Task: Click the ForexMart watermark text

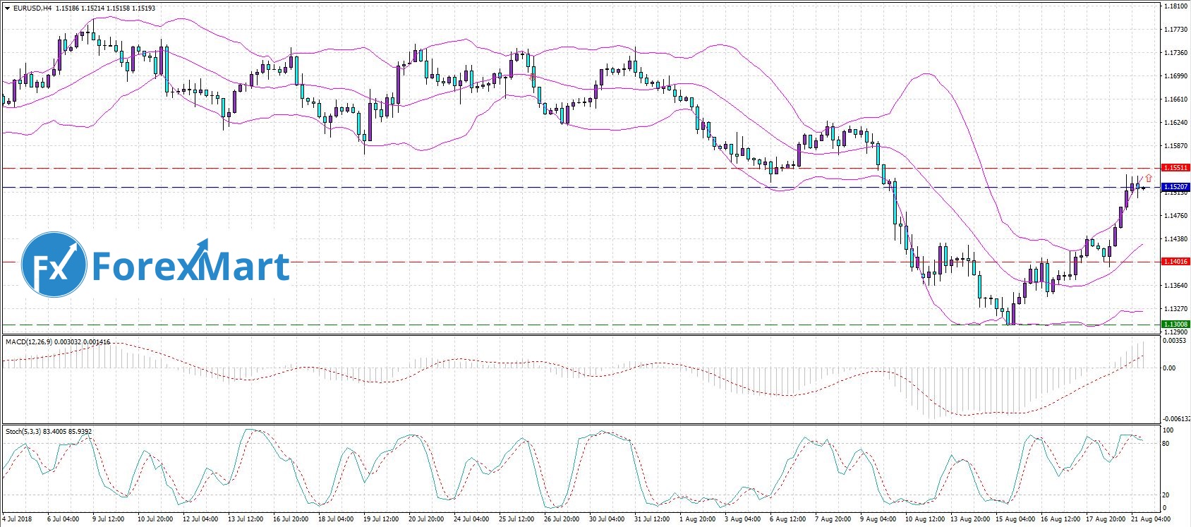Action: pyautogui.click(x=191, y=266)
